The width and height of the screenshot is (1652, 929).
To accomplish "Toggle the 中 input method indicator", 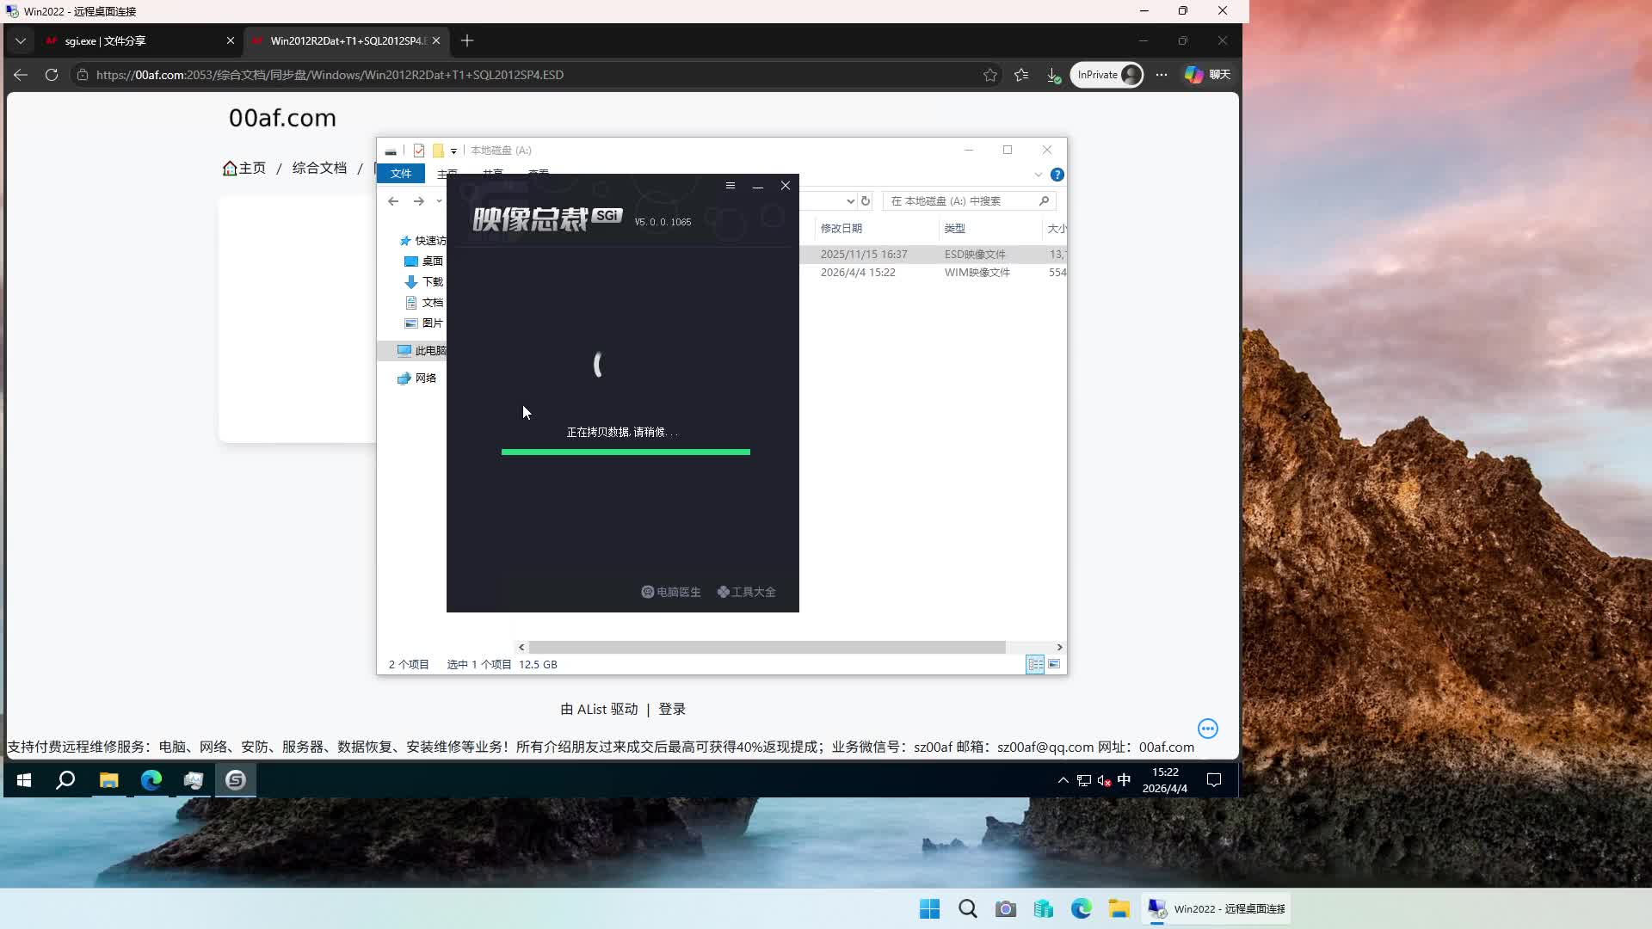I will click(x=1124, y=780).
